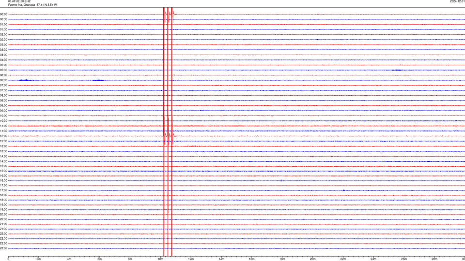Viewport: 465px width, 261px height.
Task: Select the 20:00 time label
Action: pyautogui.click(x=3, y=215)
